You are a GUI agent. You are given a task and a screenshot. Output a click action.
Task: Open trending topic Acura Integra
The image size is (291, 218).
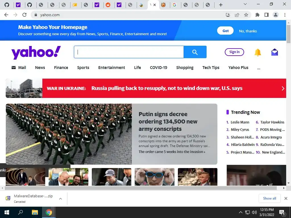point(271,137)
